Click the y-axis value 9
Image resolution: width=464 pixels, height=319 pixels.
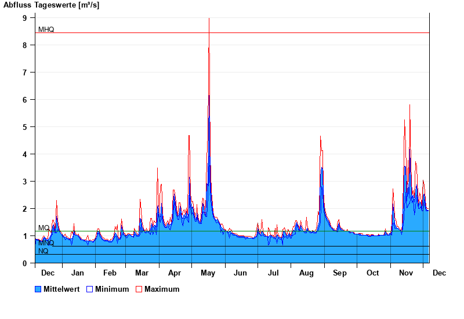25,18
